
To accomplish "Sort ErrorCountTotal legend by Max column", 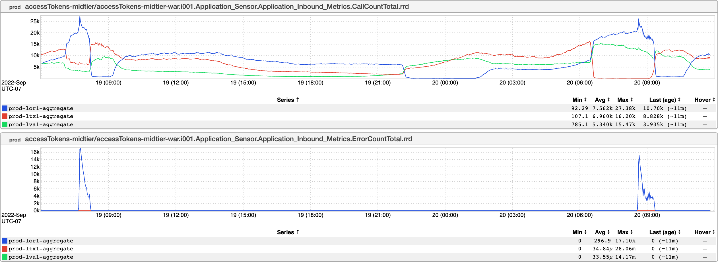I will [625, 232].
